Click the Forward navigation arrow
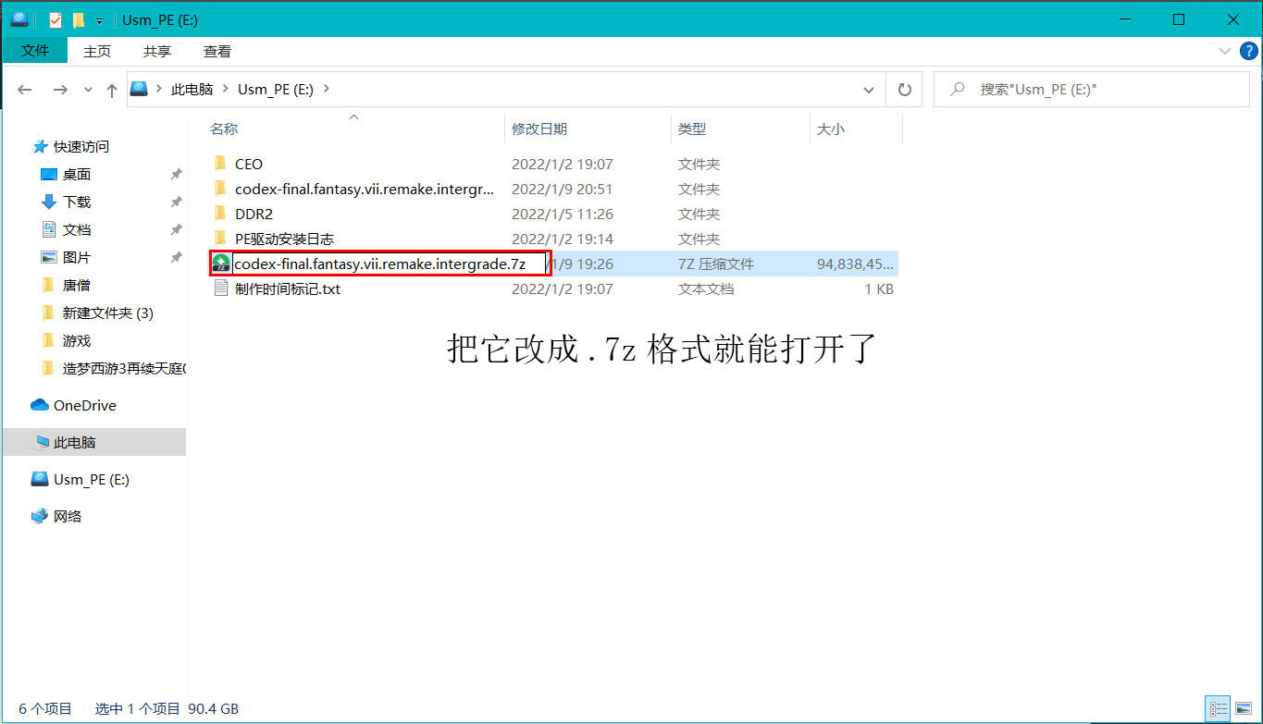Image resolution: width=1263 pixels, height=724 pixels. pyautogui.click(x=60, y=90)
